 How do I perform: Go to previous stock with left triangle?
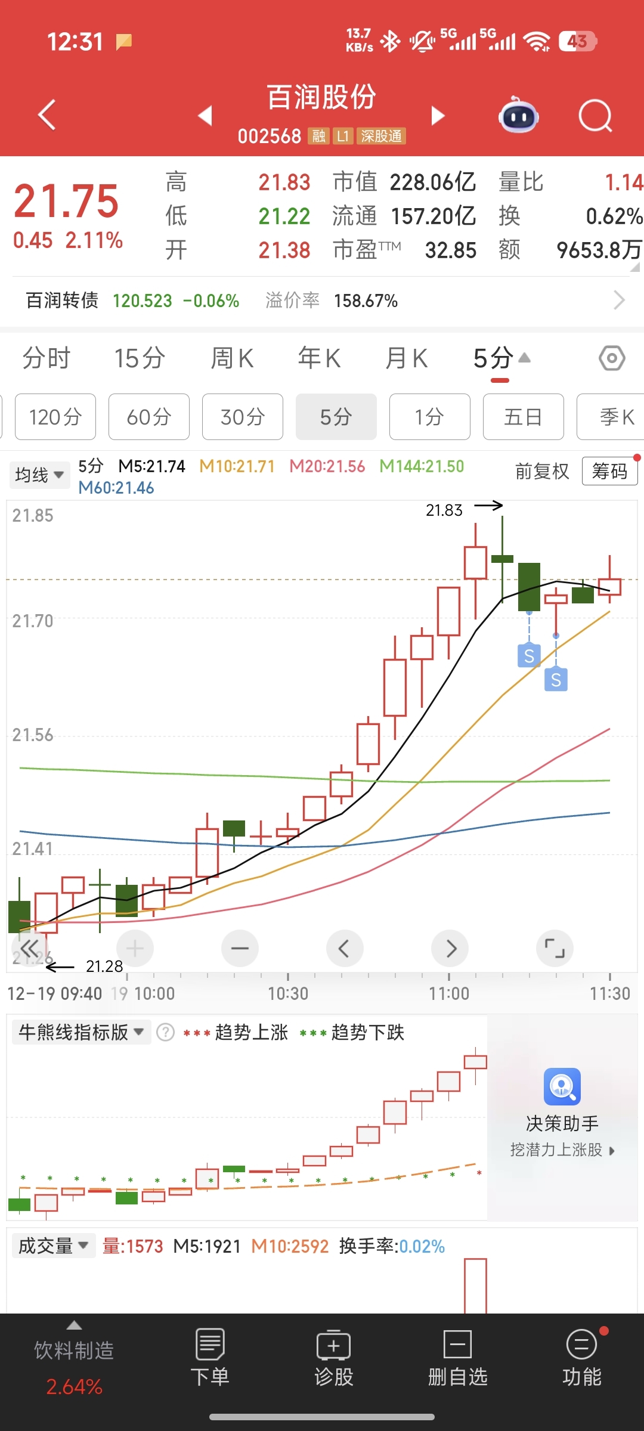click(205, 115)
